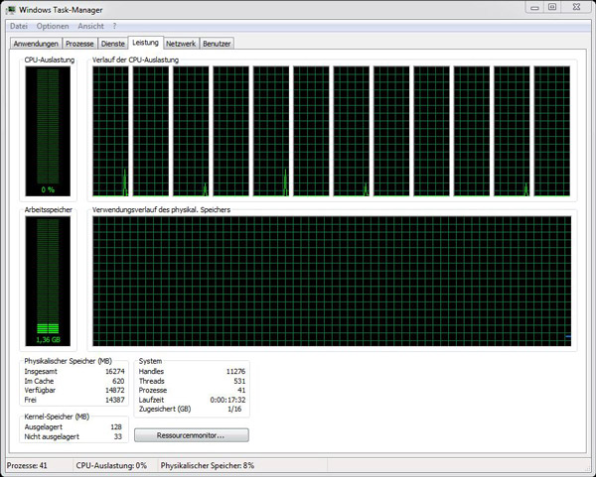Switch to the Prozesse tab
The image size is (596, 477).
point(79,44)
